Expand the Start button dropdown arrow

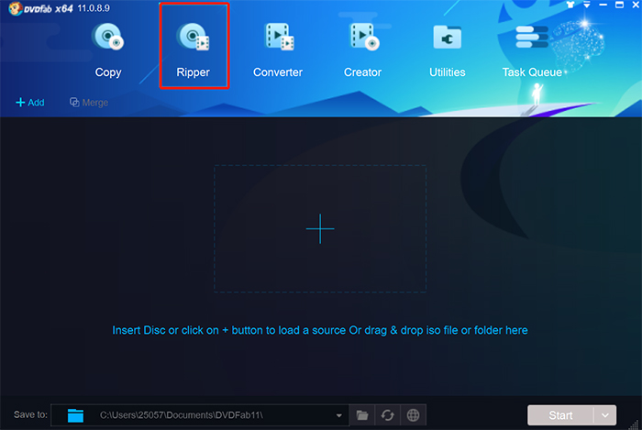click(605, 415)
